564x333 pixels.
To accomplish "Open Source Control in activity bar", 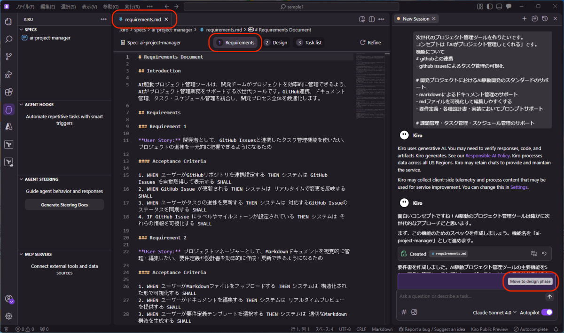I will pyautogui.click(x=8, y=56).
